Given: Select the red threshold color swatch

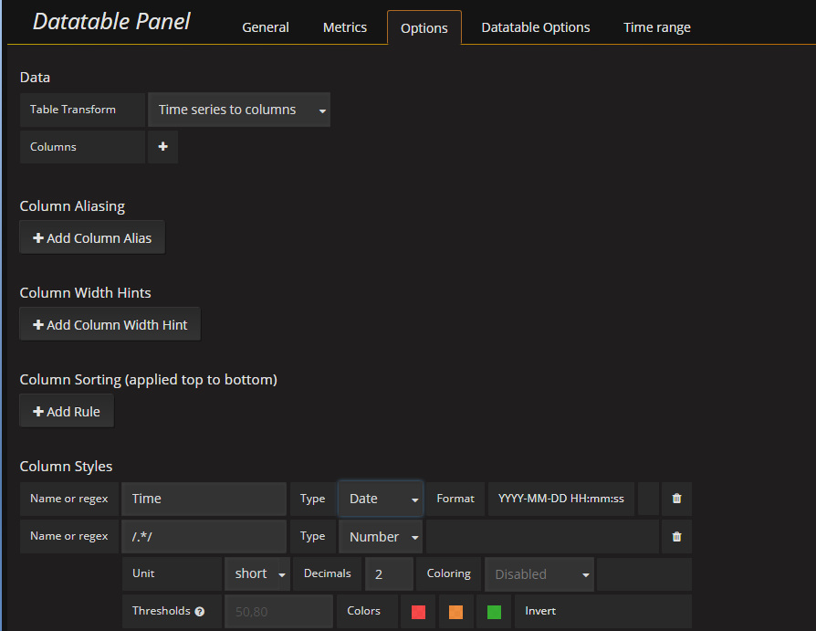Looking at the screenshot, I should click(418, 612).
